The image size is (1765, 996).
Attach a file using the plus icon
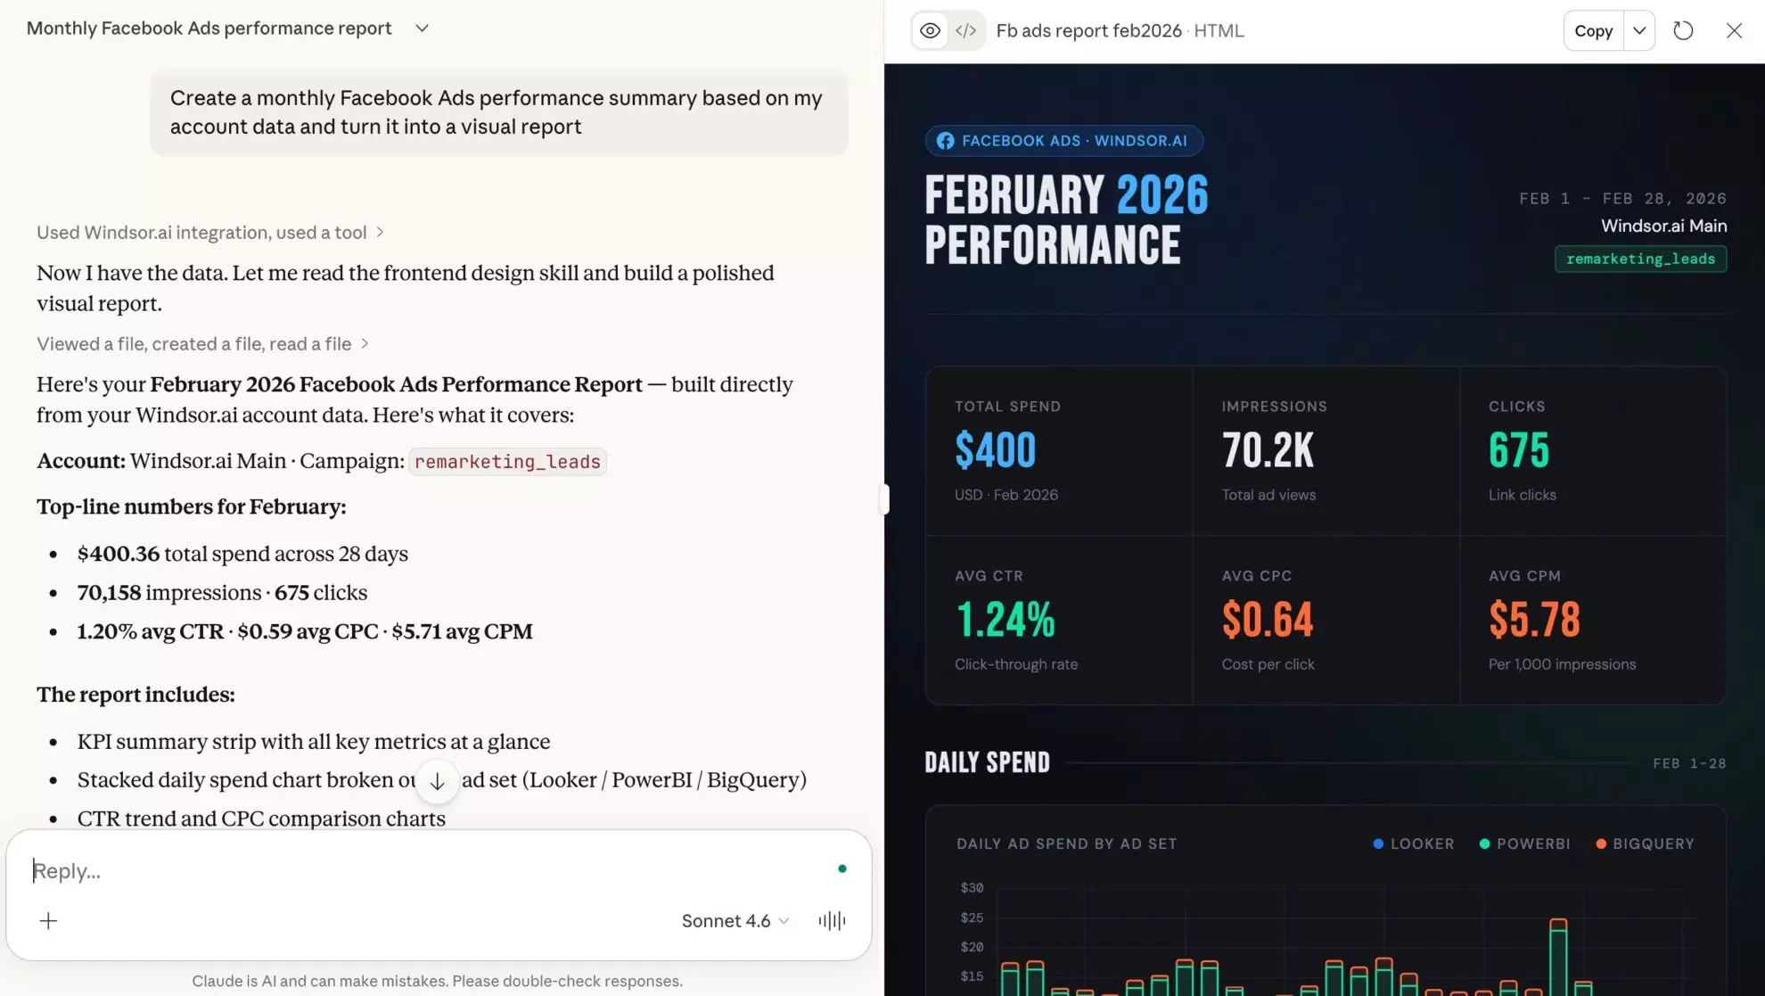coord(48,920)
